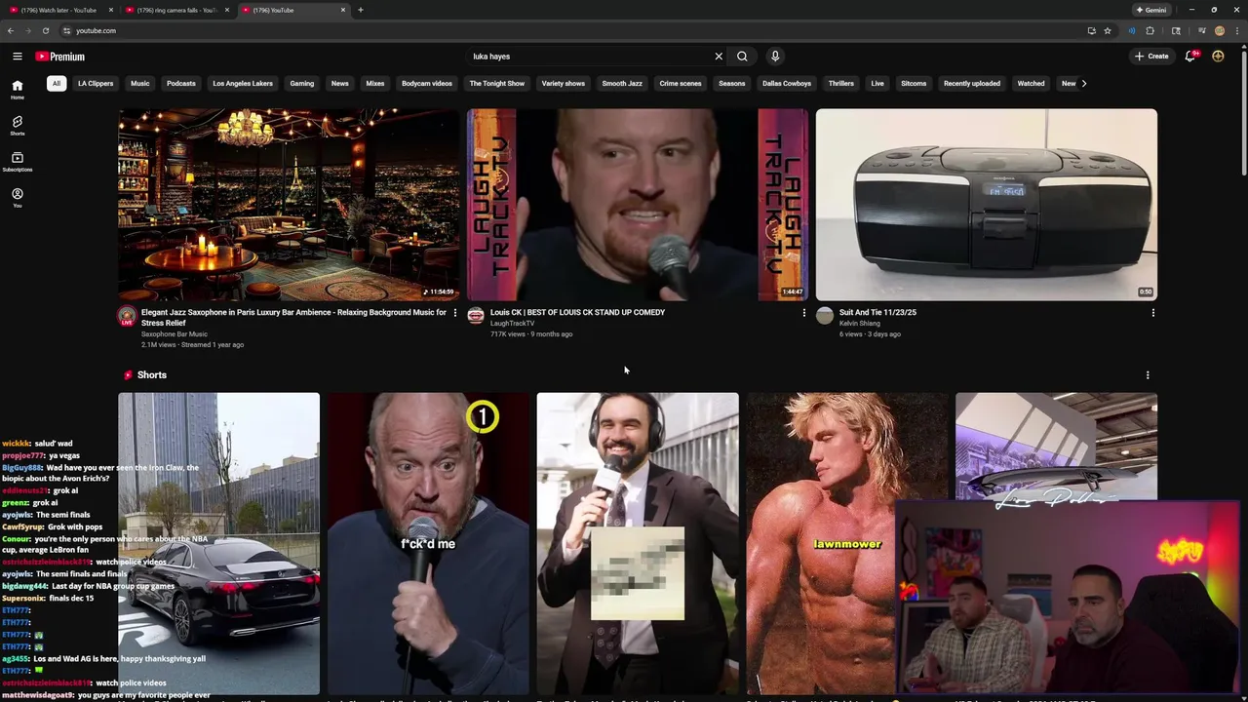Open the Shorts sidebar icon
Viewport: 1248px width, 702px height.
tap(18, 125)
